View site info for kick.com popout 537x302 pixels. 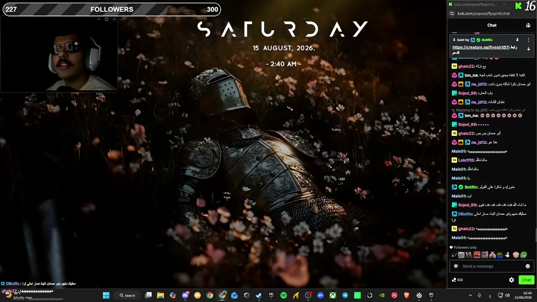[452, 13]
